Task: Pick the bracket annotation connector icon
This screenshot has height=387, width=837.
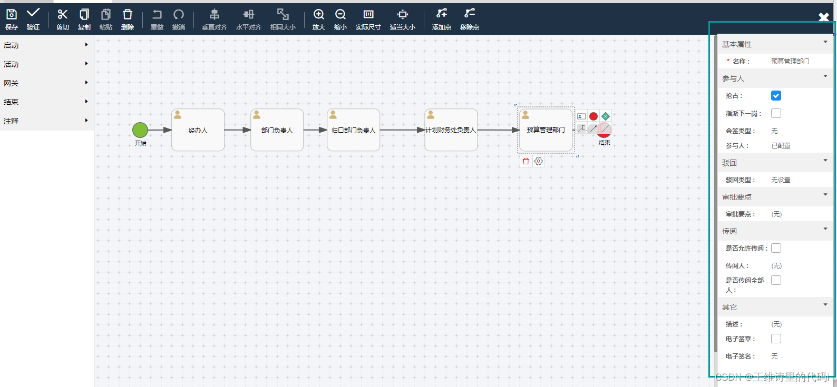Action: click(581, 128)
